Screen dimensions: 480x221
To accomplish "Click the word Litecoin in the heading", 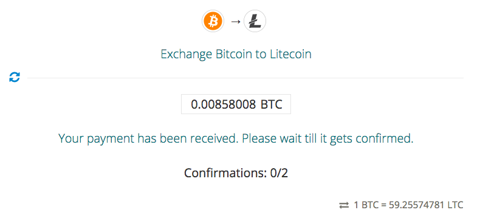I will (290, 54).
